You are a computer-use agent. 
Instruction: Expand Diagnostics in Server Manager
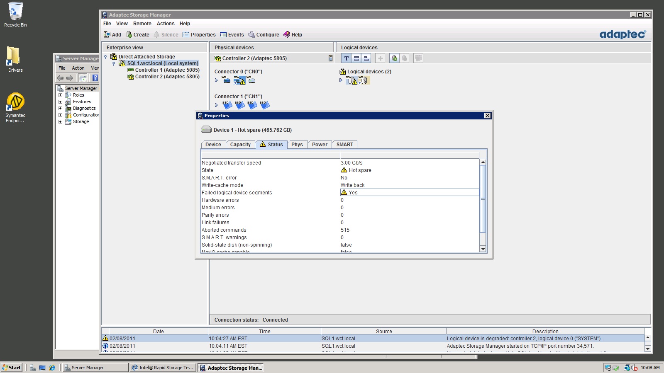(x=60, y=108)
